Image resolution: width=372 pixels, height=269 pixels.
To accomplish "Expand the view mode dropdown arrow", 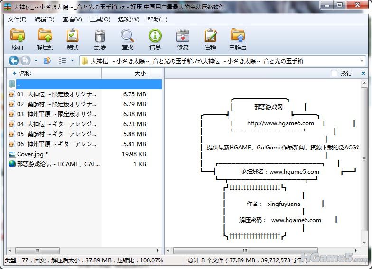I will 72,61.
